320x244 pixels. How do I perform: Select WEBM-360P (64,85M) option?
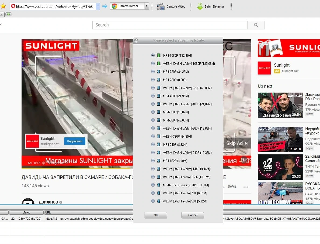pos(153,136)
